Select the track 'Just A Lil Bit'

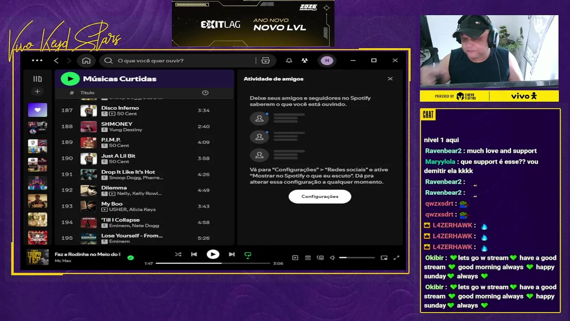(x=118, y=156)
